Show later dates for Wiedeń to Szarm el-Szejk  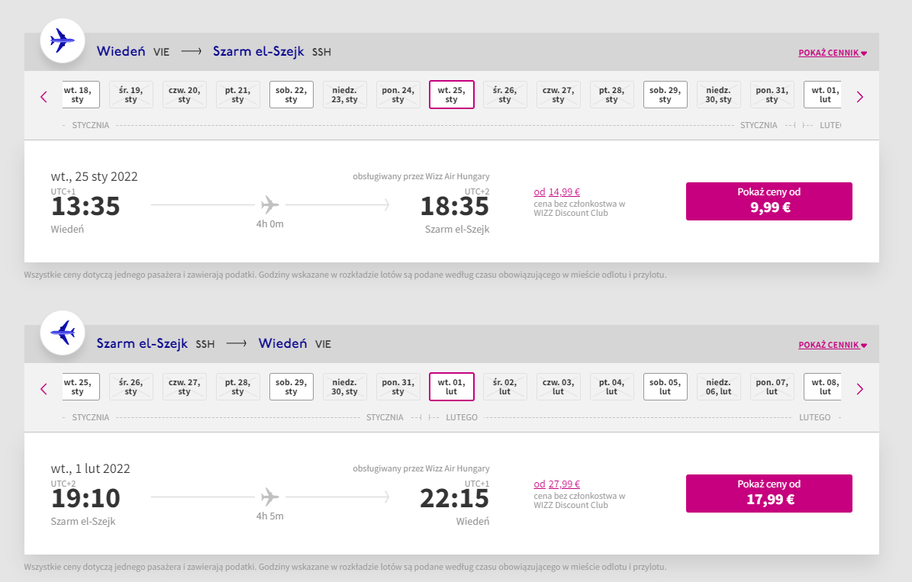[x=859, y=97]
